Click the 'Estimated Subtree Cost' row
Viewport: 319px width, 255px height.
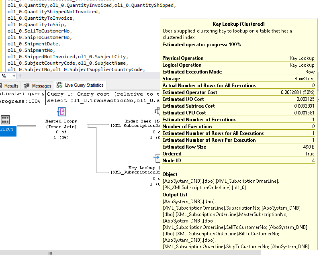(x=238, y=106)
